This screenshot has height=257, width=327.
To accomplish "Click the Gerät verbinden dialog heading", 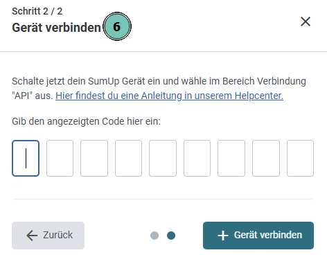I will [x=56, y=28].
